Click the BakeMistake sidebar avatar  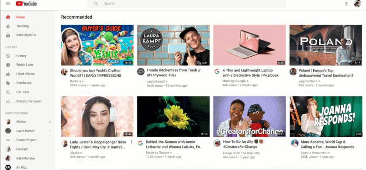tap(8, 158)
